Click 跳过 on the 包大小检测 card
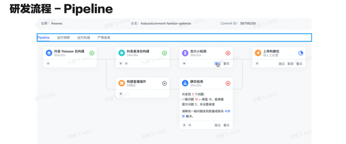Screen dimensions: 346x144 click(218, 64)
